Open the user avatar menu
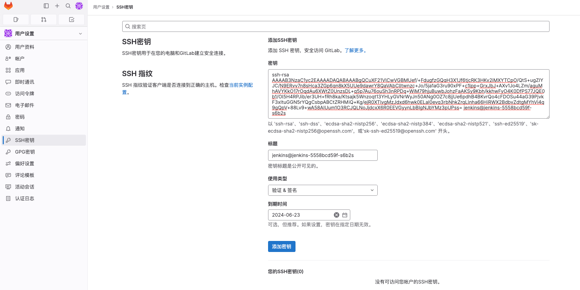The height and width of the screenshot is (290, 580). pyautogui.click(x=79, y=6)
